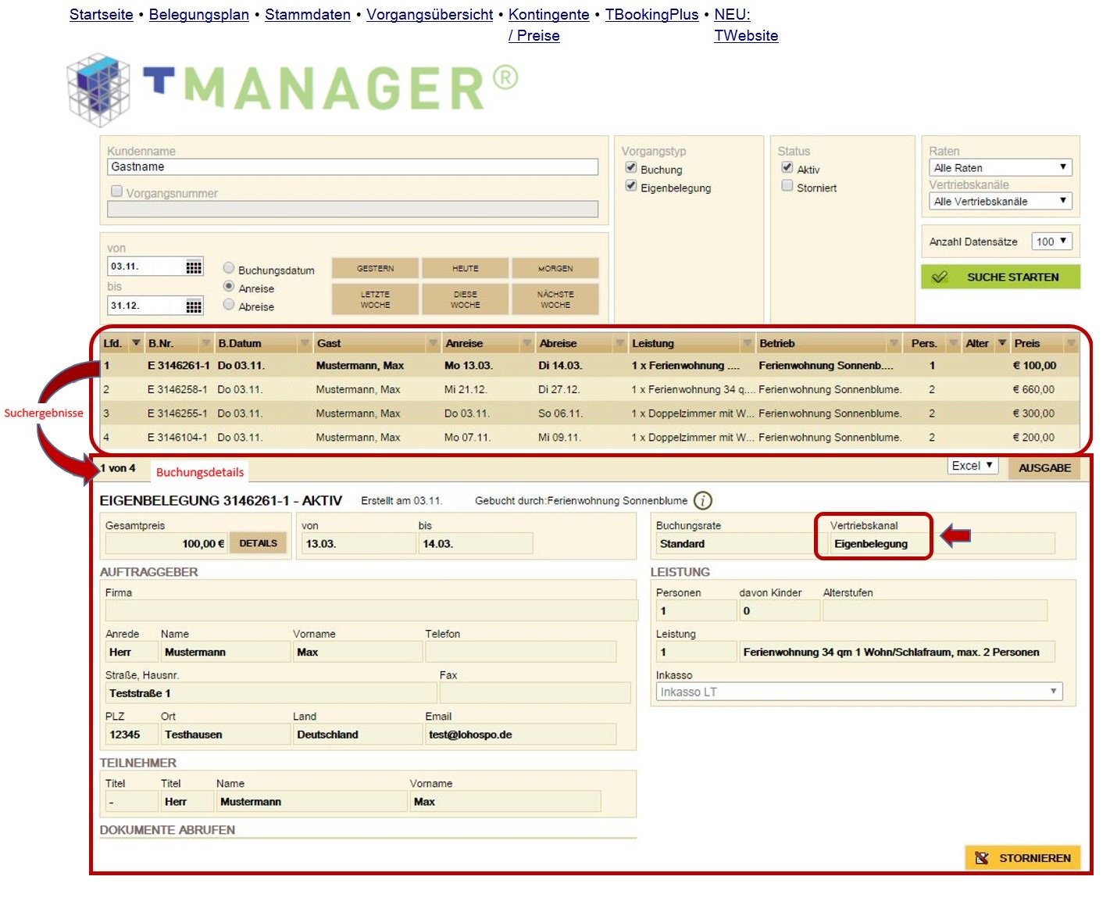1117x905 pixels.
Task: Click the GESTERN quick date button
Action: click(x=375, y=268)
